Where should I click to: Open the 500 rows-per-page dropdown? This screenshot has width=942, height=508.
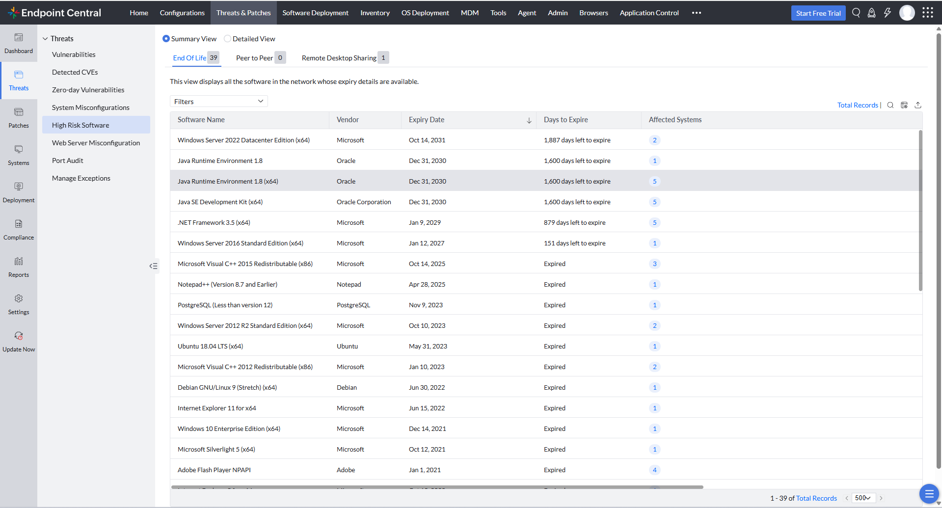[x=863, y=498]
